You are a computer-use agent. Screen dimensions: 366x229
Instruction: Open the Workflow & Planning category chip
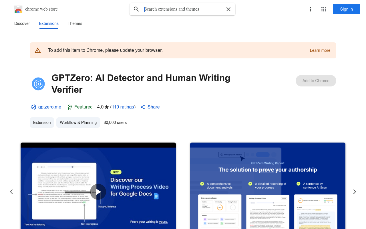(x=78, y=123)
